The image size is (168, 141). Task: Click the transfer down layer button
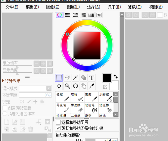click(x=7, y=129)
